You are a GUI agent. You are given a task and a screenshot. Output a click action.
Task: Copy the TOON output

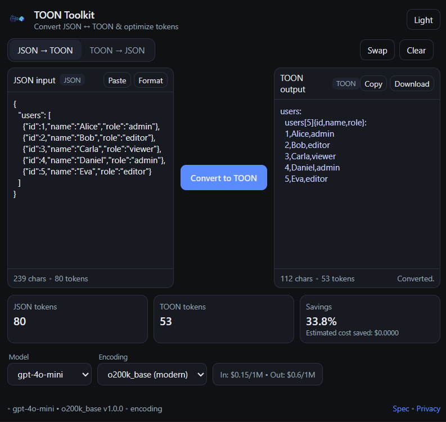[373, 84]
